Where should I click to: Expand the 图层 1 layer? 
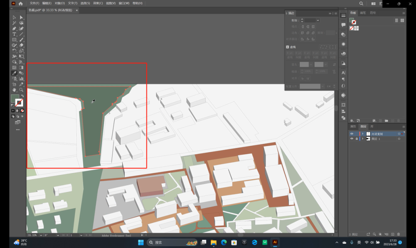click(x=363, y=138)
